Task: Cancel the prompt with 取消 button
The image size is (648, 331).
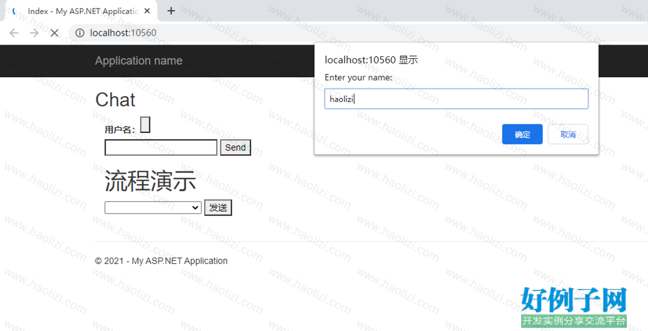Action: 568,134
